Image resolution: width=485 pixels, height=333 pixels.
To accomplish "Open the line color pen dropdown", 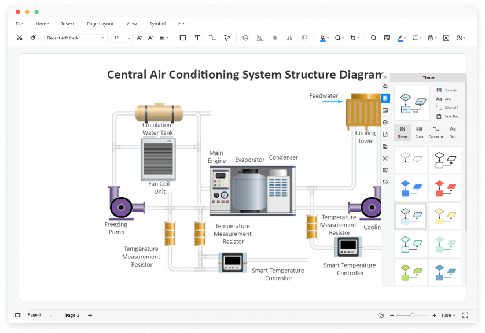I will pos(402,38).
